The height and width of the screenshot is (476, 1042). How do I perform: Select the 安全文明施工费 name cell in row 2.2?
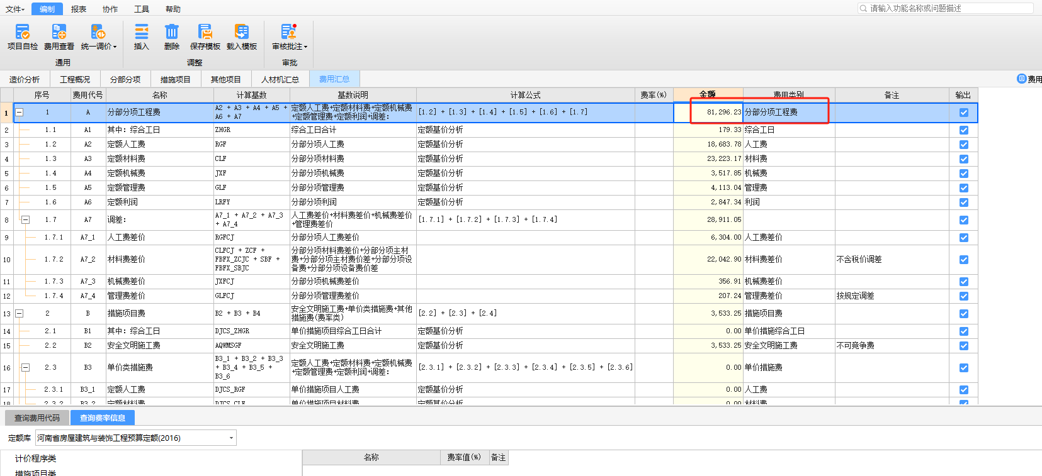coord(160,346)
